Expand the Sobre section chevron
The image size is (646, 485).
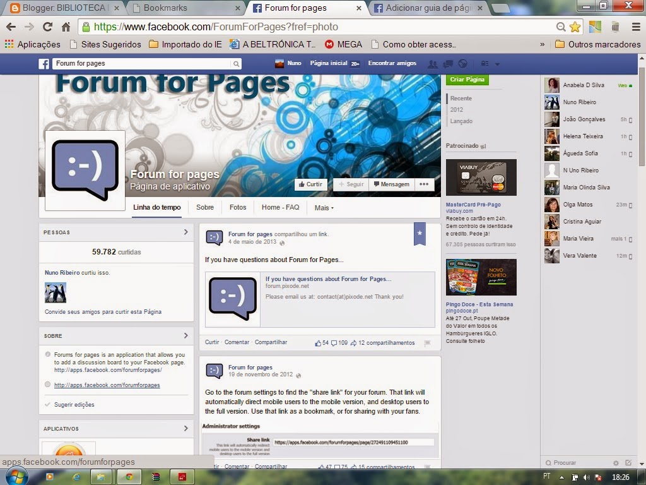pos(186,336)
